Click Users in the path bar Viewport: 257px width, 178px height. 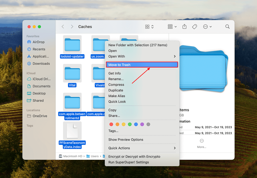pos(95,156)
